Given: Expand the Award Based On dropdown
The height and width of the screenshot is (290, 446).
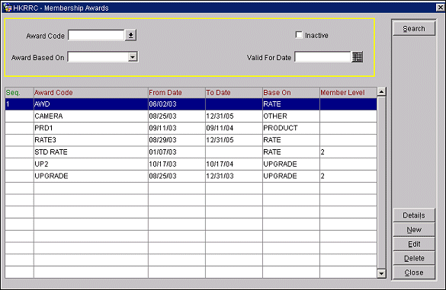Looking at the screenshot, I should click(132, 57).
